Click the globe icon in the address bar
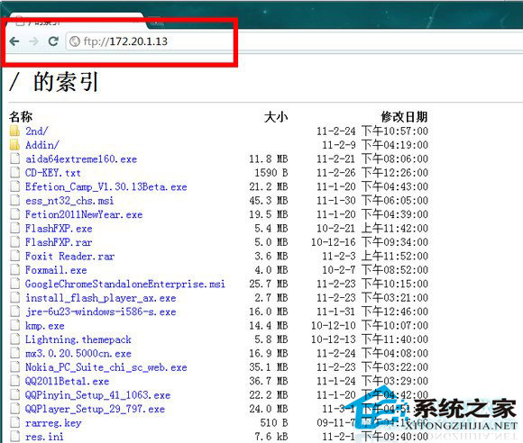Viewport: 523px width, 443px height. tap(75, 41)
